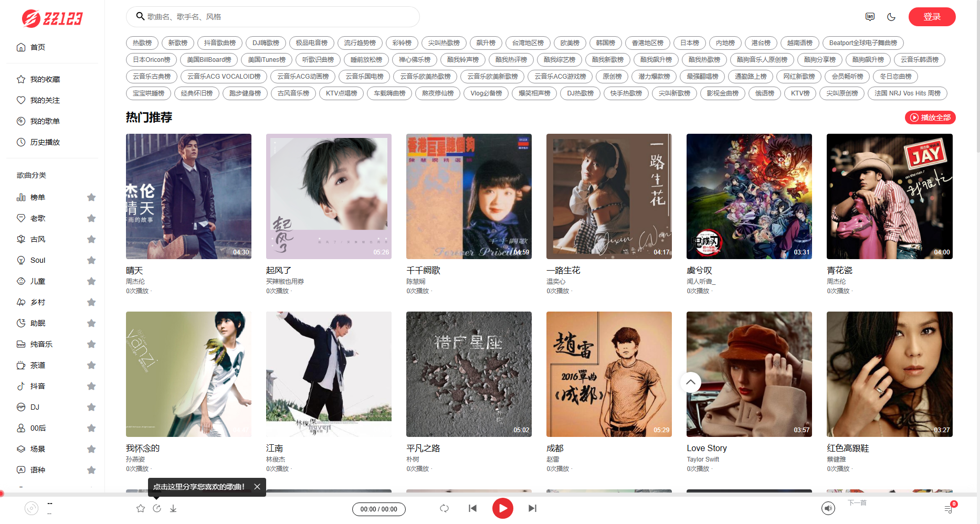This screenshot has height=524, width=980.
Task: Open 我的歌单 playlists
Action: point(38,121)
